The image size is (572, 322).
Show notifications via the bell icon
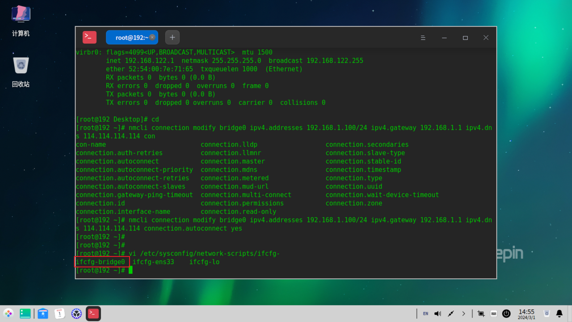[559, 314]
